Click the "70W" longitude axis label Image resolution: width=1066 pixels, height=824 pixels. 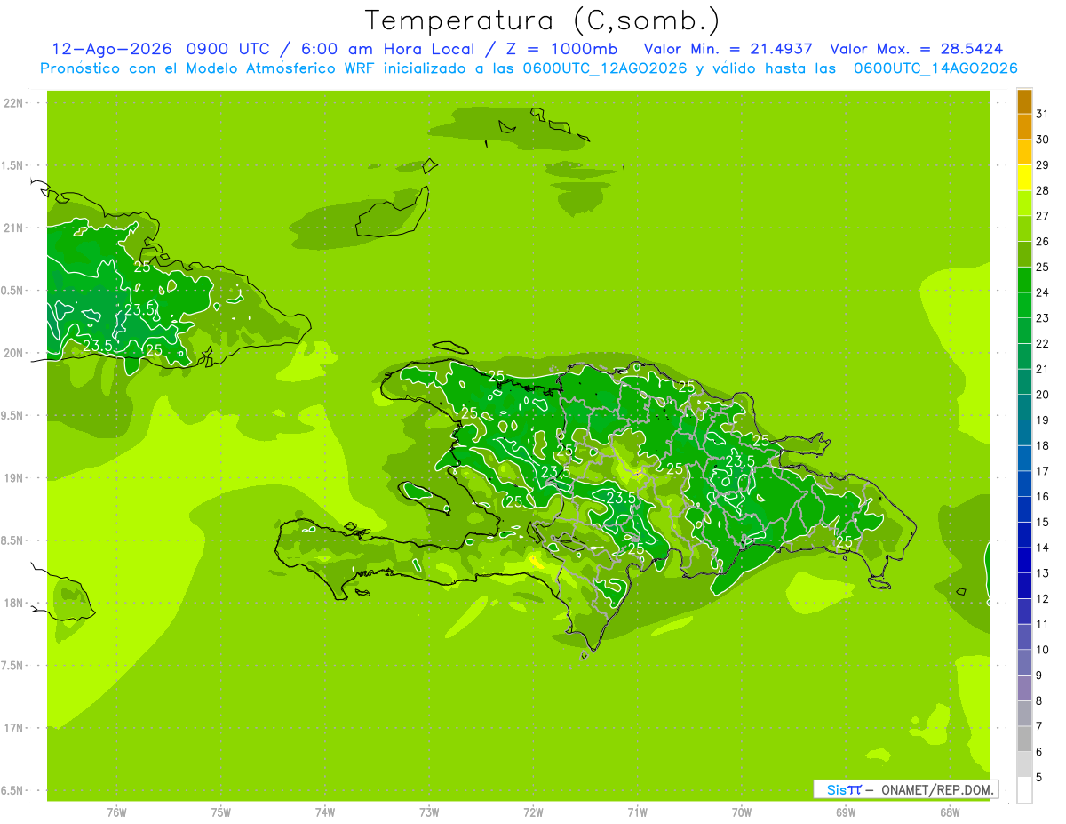[742, 812]
